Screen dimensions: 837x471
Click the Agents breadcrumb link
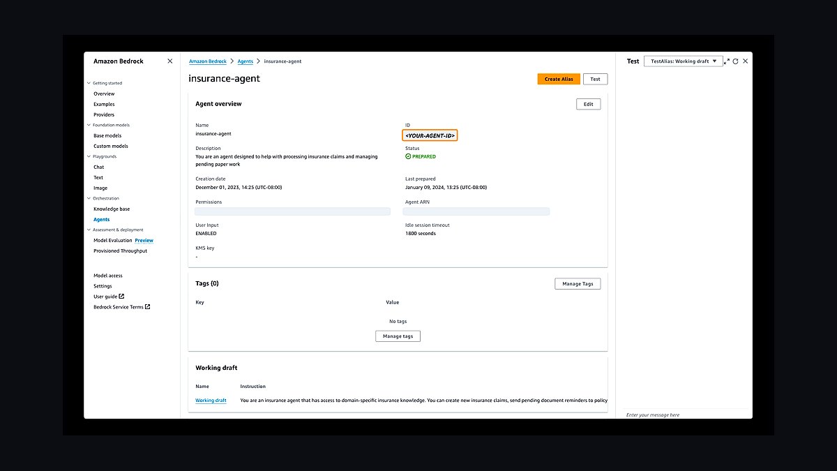pyautogui.click(x=245, y=61)
